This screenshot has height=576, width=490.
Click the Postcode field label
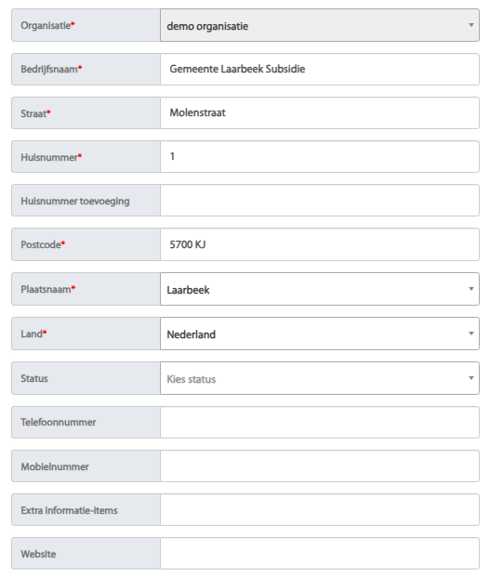click(x=43, y=244)
